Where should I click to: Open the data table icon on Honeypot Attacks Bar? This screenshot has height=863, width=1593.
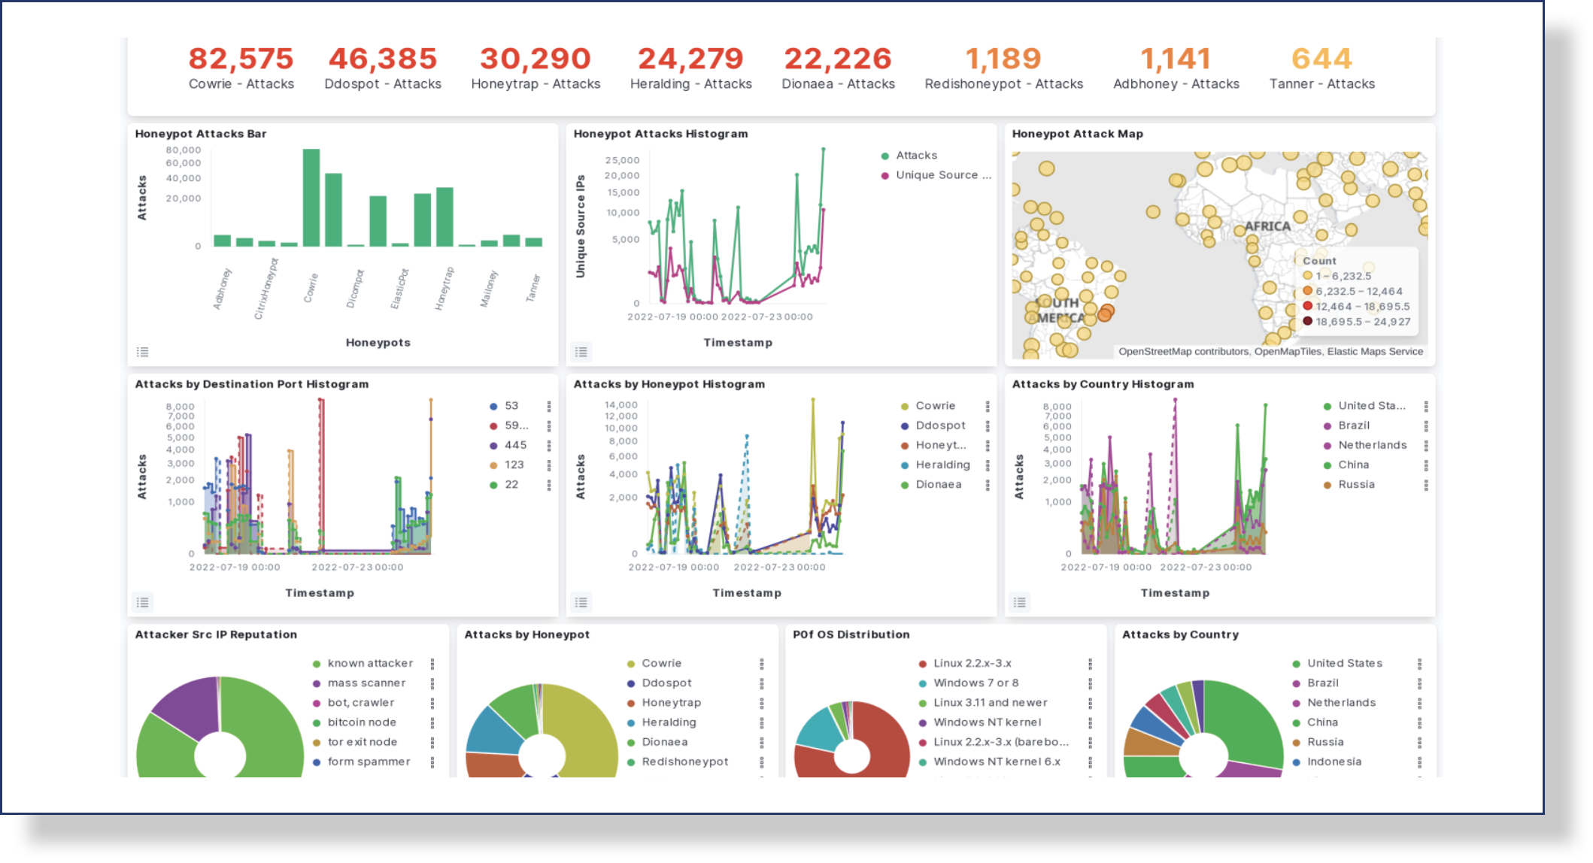click(x=143, y=351)
